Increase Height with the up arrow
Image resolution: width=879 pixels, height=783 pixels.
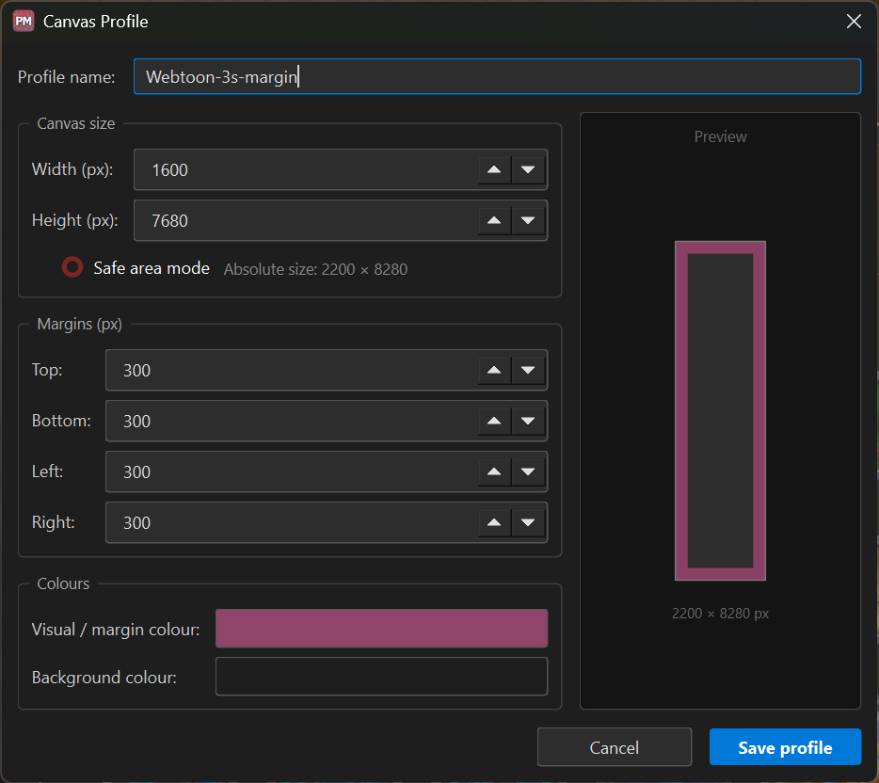pyautogui.click(x=494, y=220)
